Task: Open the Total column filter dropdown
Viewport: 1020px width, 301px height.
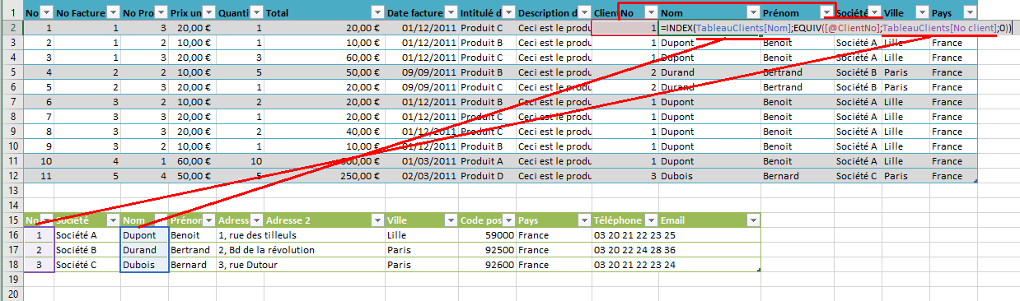Action: (x=377, y=12)
